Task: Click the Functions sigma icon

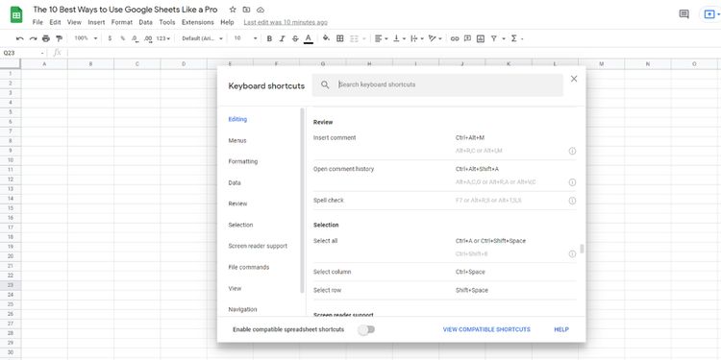Action: pos(514,38)
